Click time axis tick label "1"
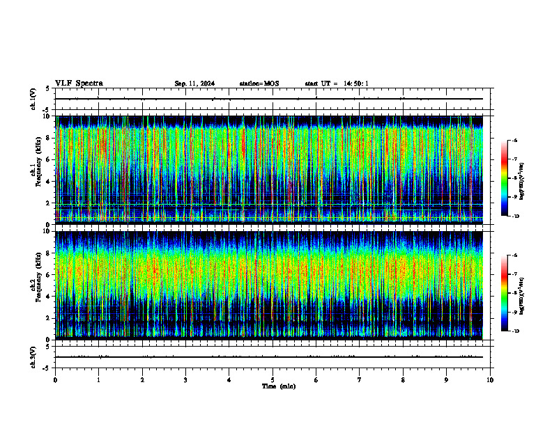 (98, 380)
